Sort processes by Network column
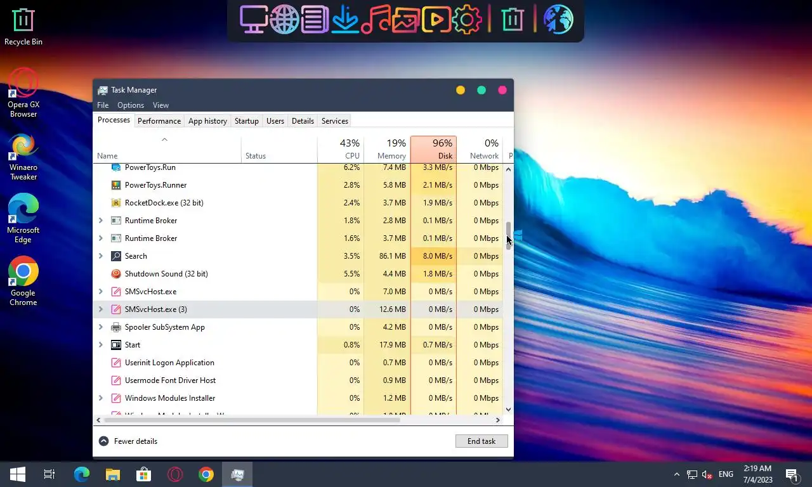 tap(480, 149)
